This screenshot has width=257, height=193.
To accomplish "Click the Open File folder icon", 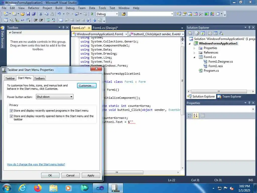I will pyautogui.click(x=22, y=14).
